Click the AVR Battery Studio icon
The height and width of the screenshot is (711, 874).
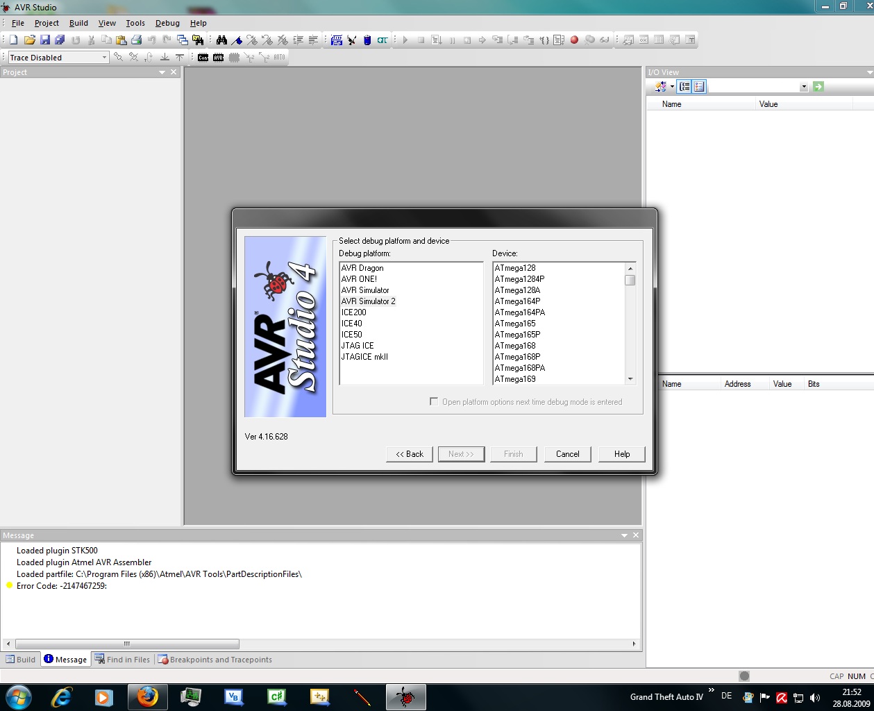coord(367,40)
